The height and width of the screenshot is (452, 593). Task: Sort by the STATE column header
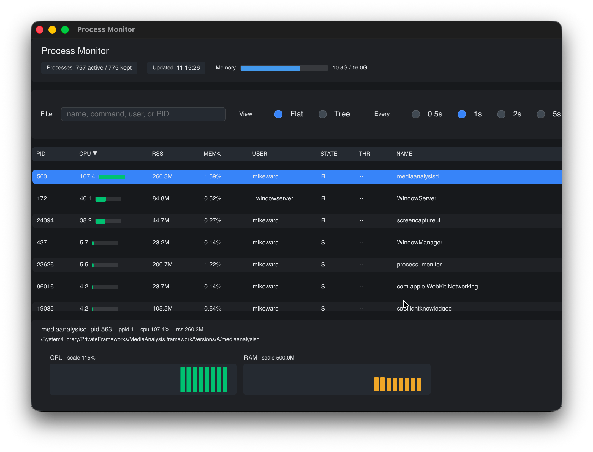click(x=329, y=154)
